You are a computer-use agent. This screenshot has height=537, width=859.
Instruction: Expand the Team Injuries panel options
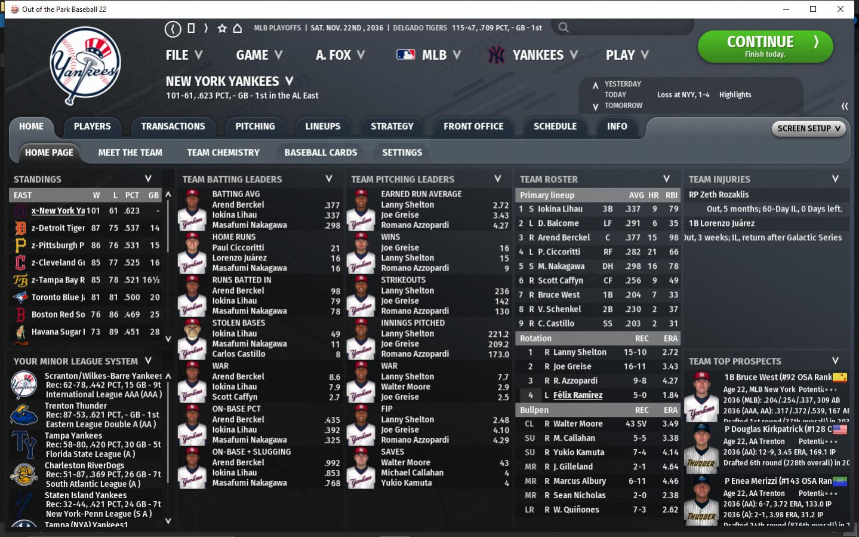pyautogui.click(x=836, y=179)
